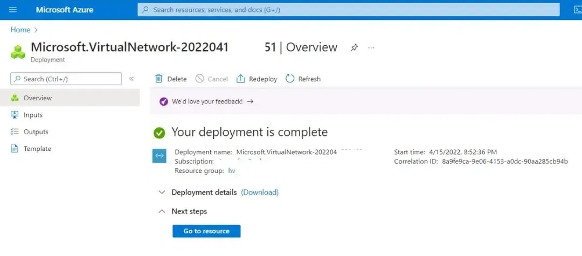Click the Cancel circle-slash icon

(x=200, y=79)
